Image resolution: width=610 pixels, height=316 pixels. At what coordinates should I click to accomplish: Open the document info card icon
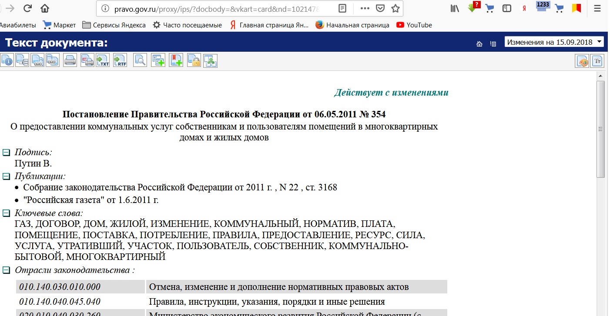tap(7, 60)
